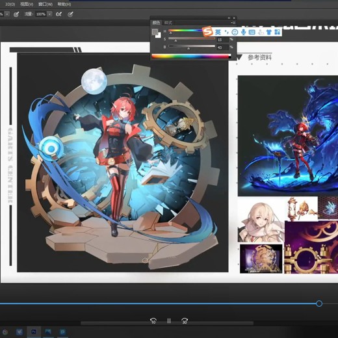Collapse the color panel with double arrows
This screenshot has height=338, width=338.
[229, 18]
